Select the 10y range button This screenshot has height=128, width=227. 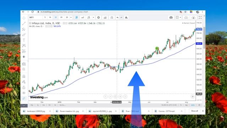[32, 105]
